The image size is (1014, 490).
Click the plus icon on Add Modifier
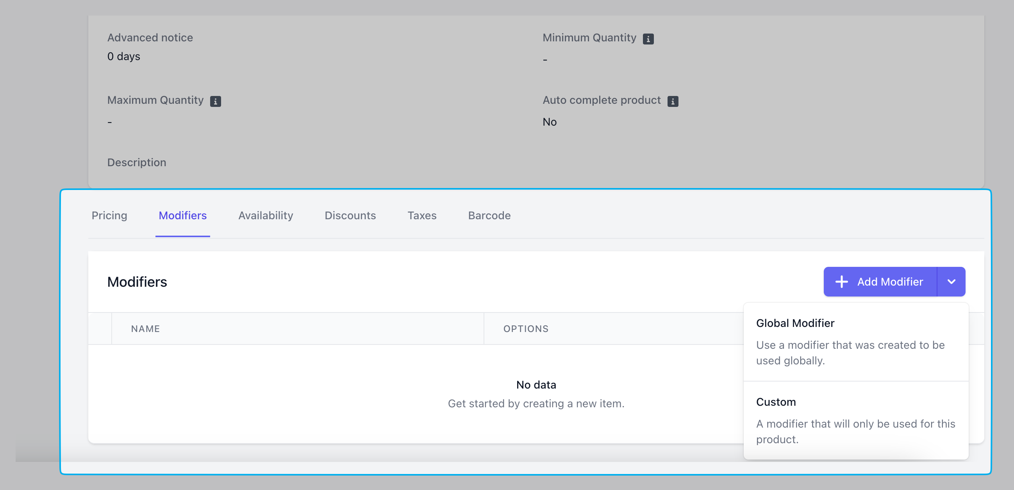point(841,282)
